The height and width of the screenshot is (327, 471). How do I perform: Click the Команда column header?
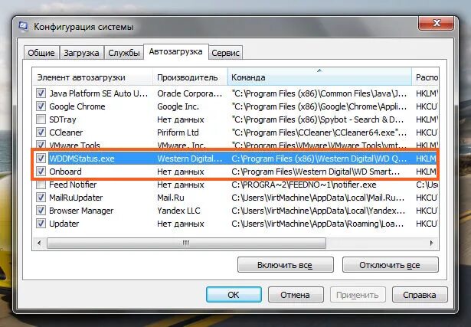(319, 77)
